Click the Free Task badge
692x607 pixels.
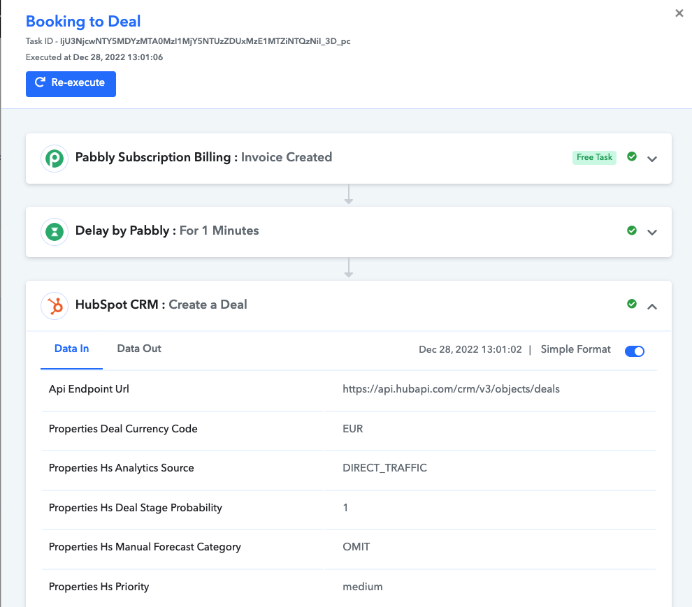coord(594,157)
